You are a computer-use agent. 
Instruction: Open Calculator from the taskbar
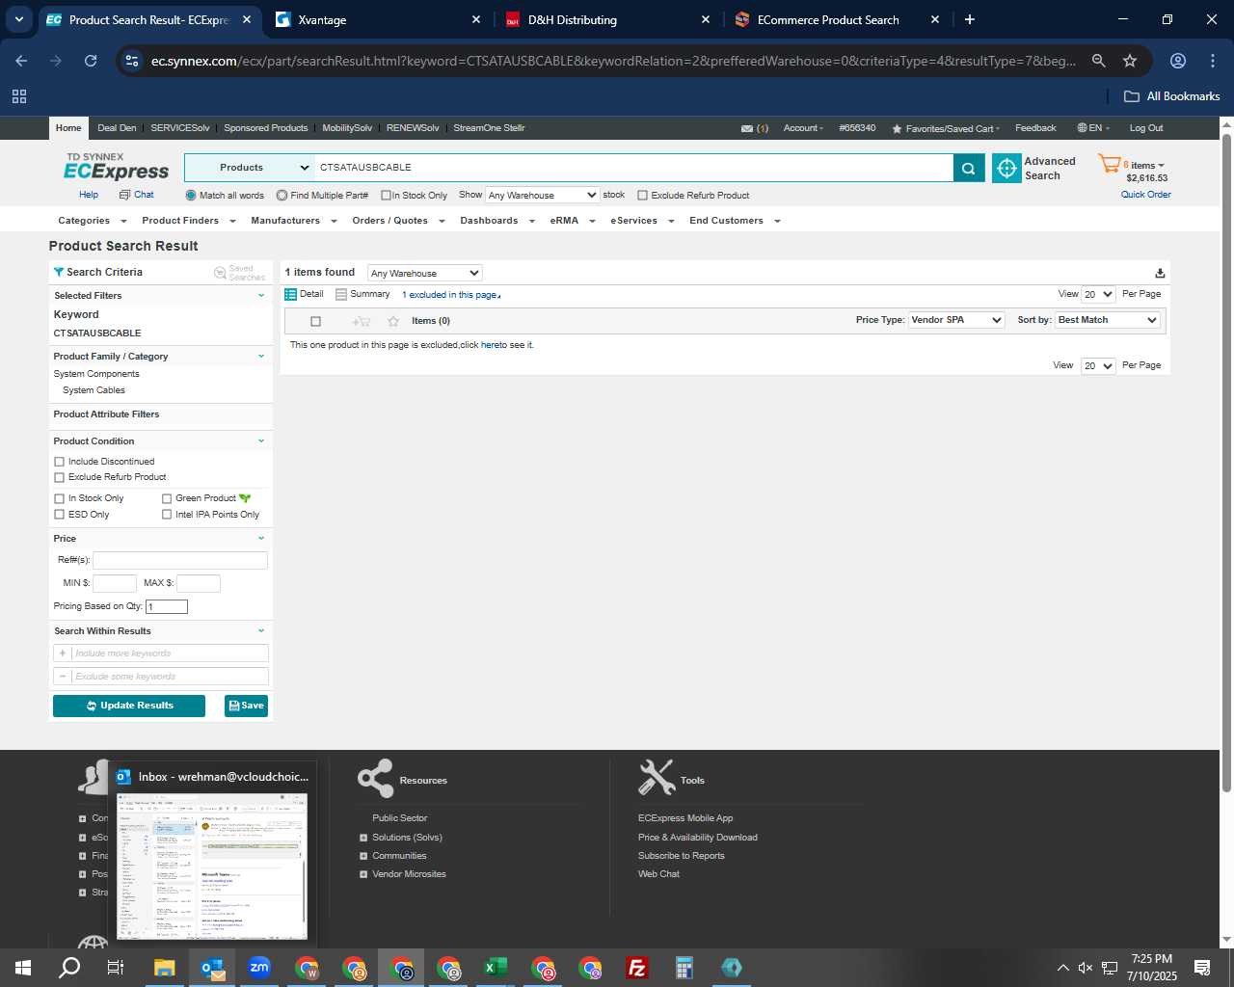coord(684,968)
